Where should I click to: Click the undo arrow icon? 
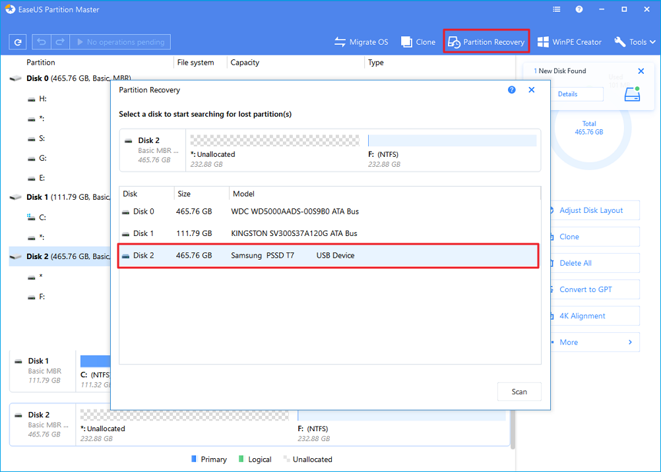pos(42,42)
